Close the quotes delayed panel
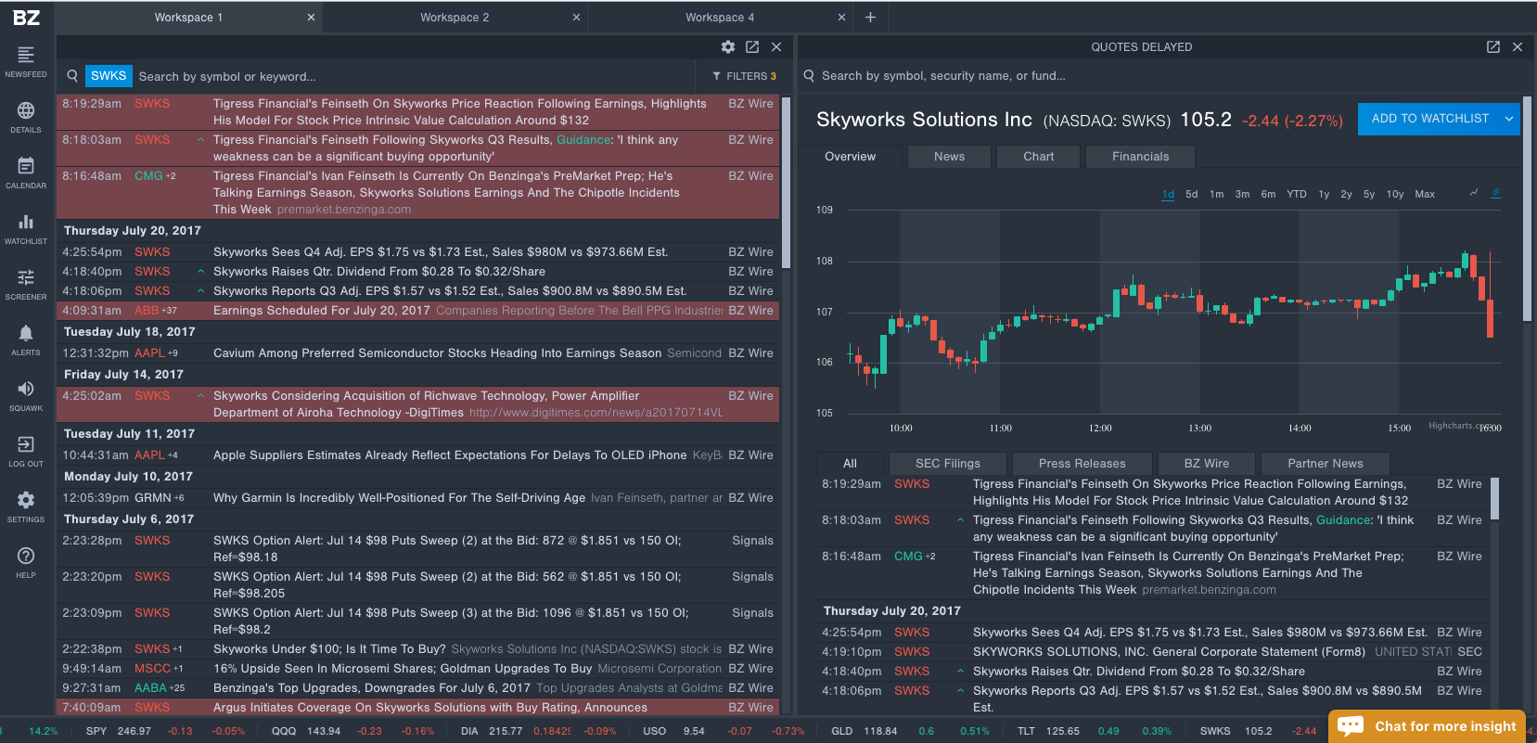The image size is (1537, 743). [1518, 46]
